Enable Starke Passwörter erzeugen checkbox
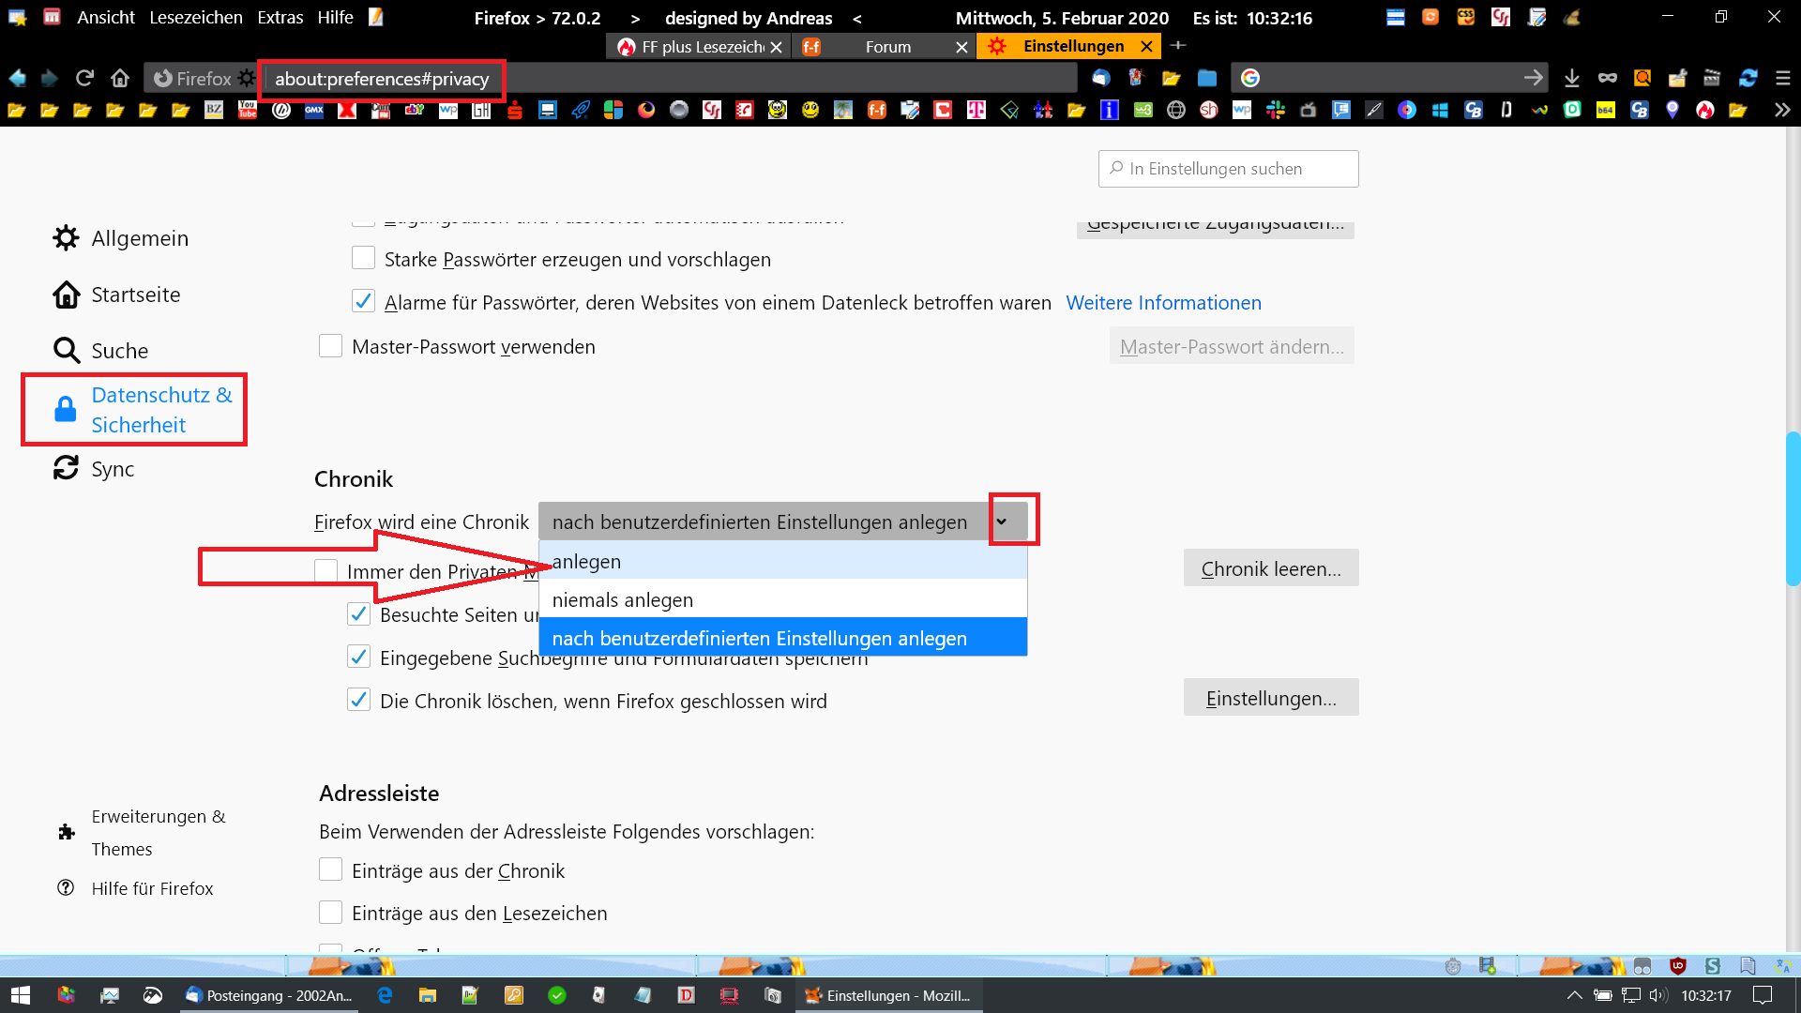This screenshot has height=1013, width=1801. [x=363, y=258]
